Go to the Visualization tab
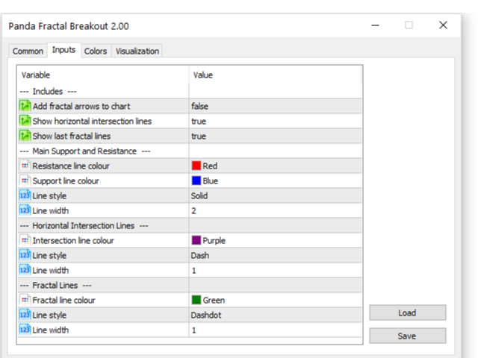The width and height of the screenshot is (478, 358). point(137,51)
